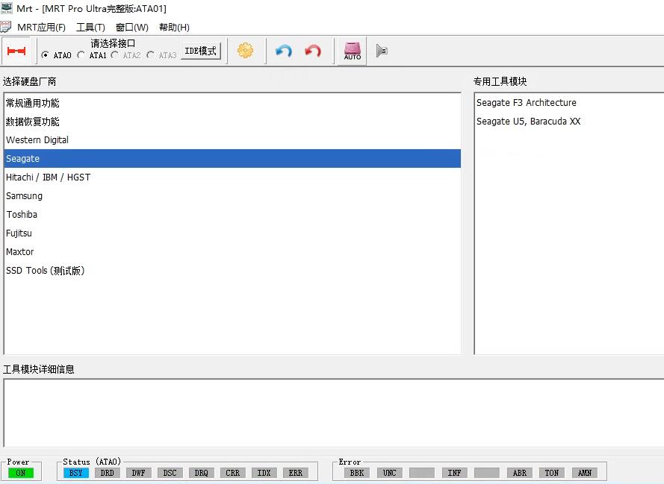Click the BSY status indicator
This screenshot has height=484, width=664.
(75, 473)
